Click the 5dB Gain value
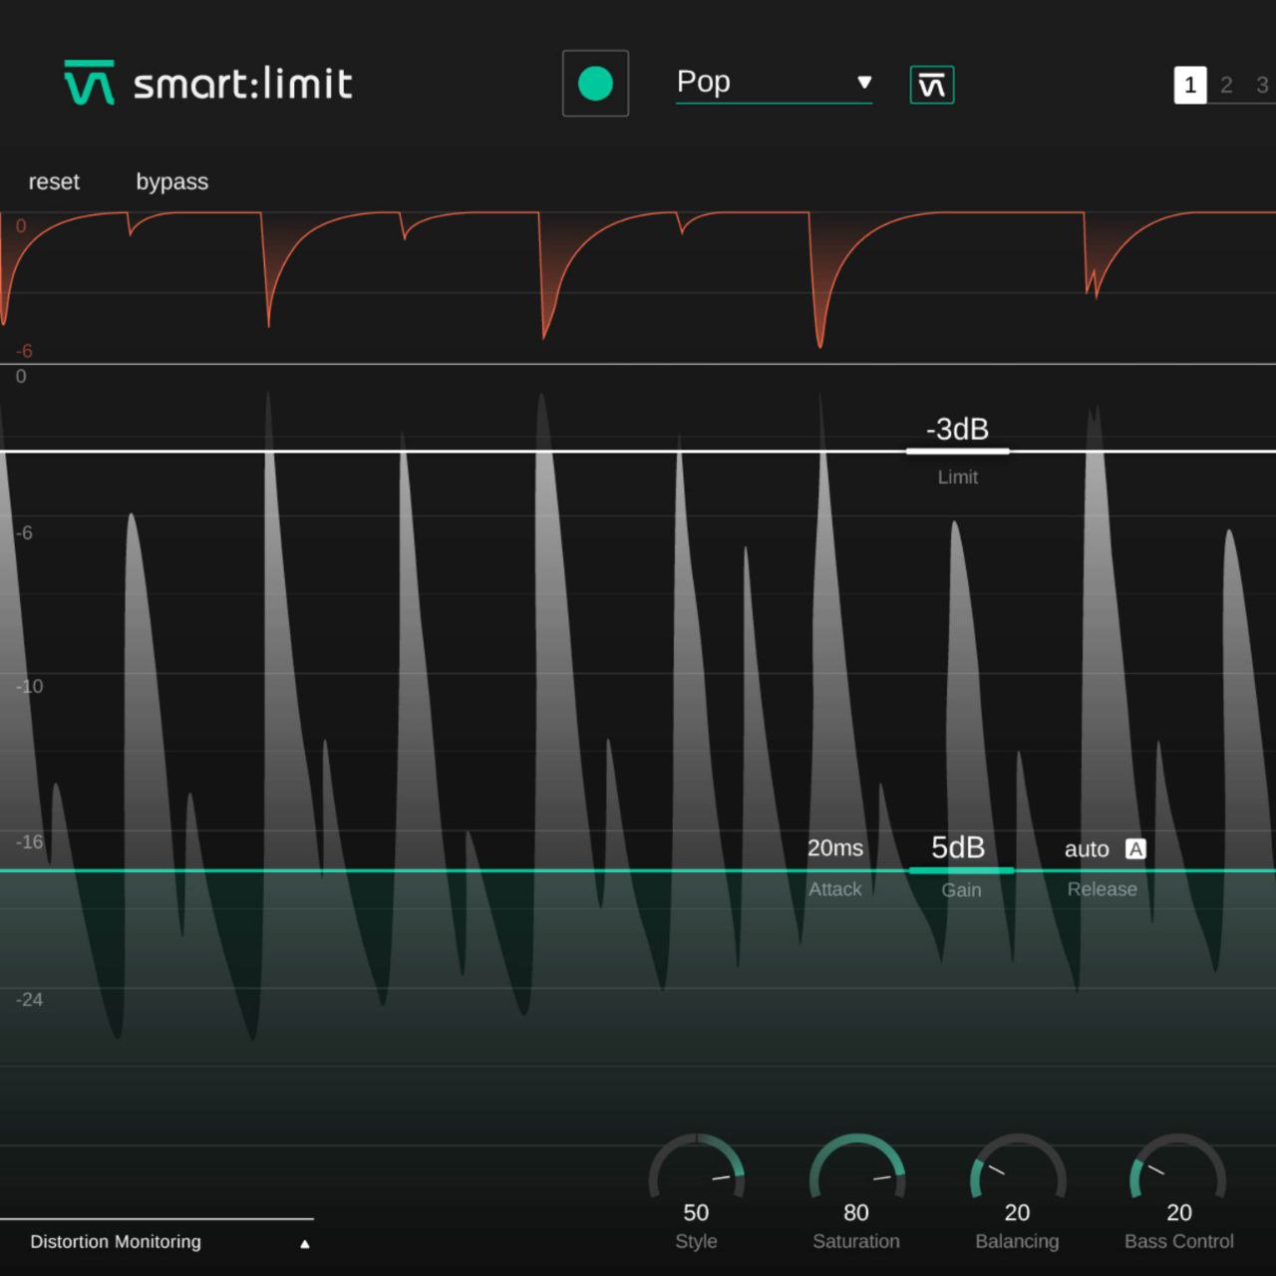Image resolution: width=1276 pixels, height=1276 pixels. click(x=958, y=847)
